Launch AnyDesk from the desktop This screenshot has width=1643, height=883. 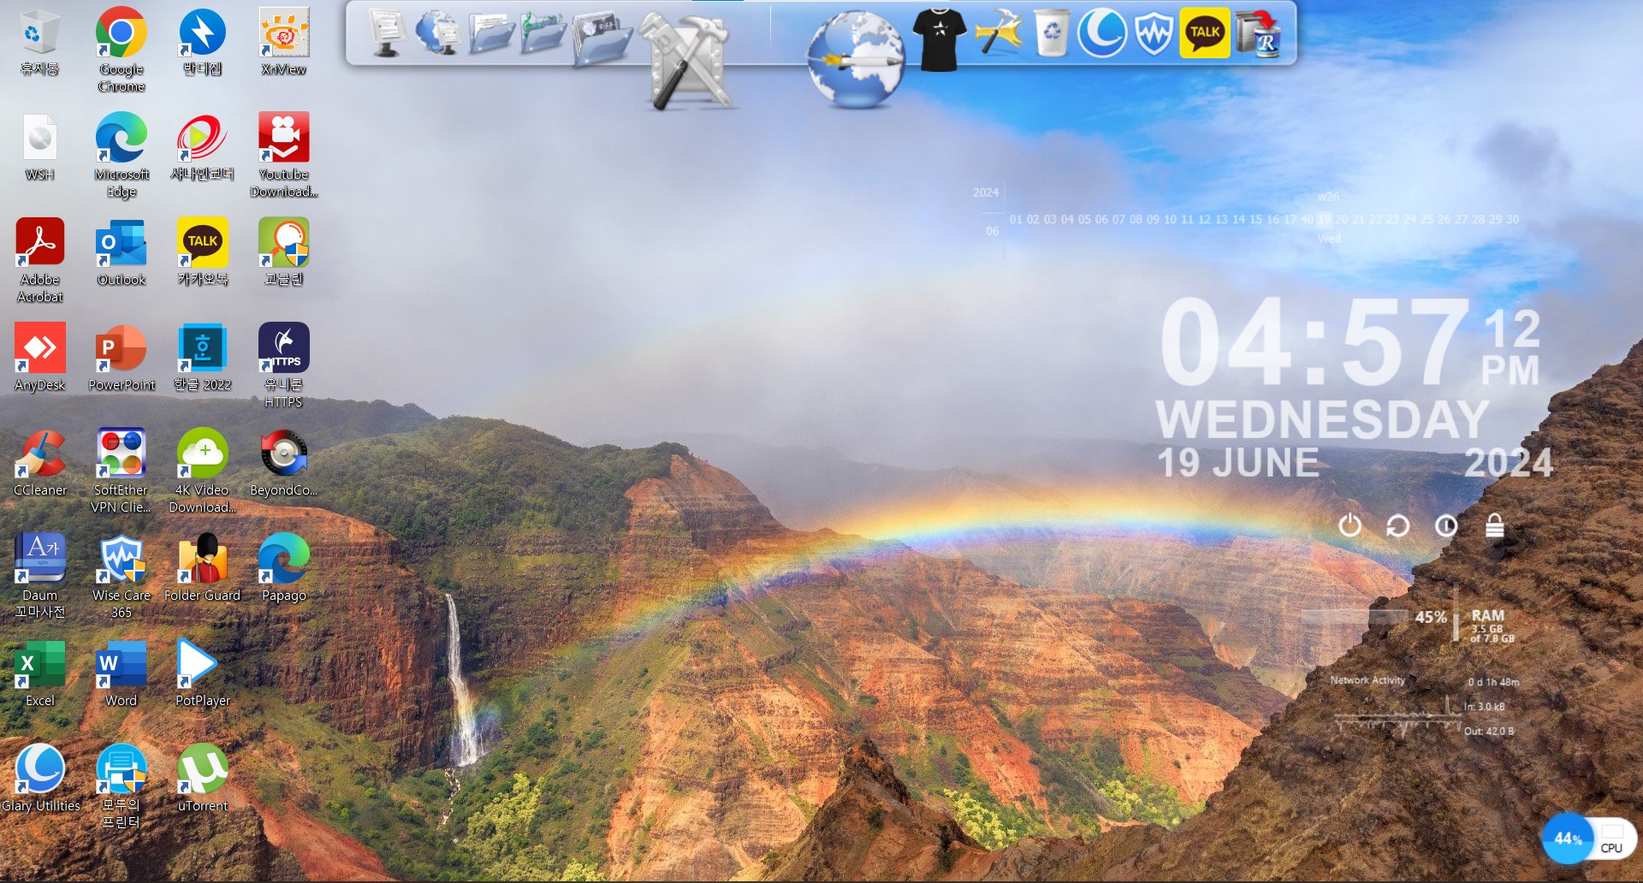pyautogui.click(x=40, y=358)
